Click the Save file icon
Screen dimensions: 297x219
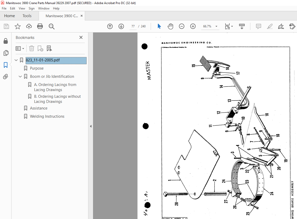coord(6,26)
